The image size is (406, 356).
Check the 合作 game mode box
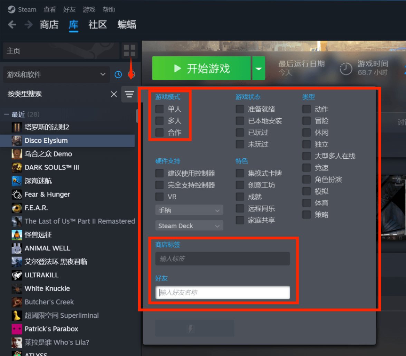(x=159, y=132)
